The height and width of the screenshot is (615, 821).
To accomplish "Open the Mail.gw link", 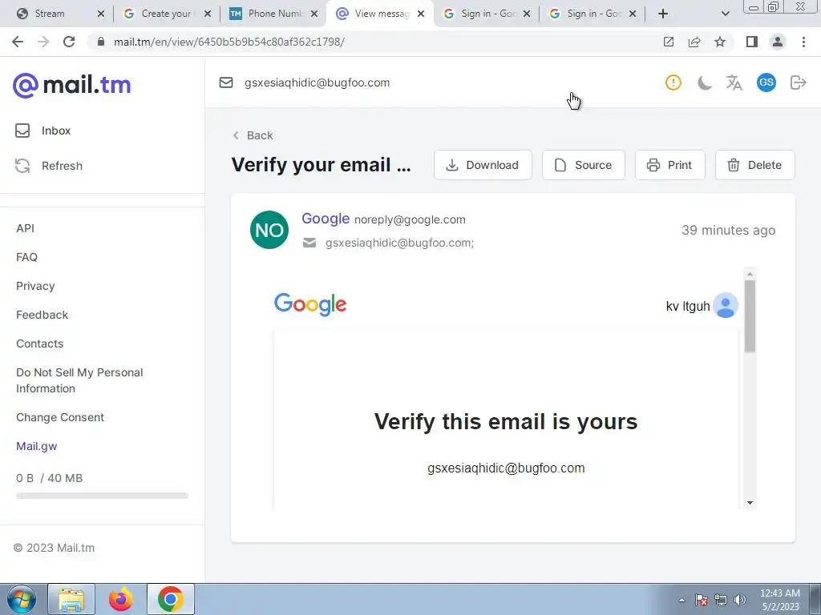I will coord(37,446).
